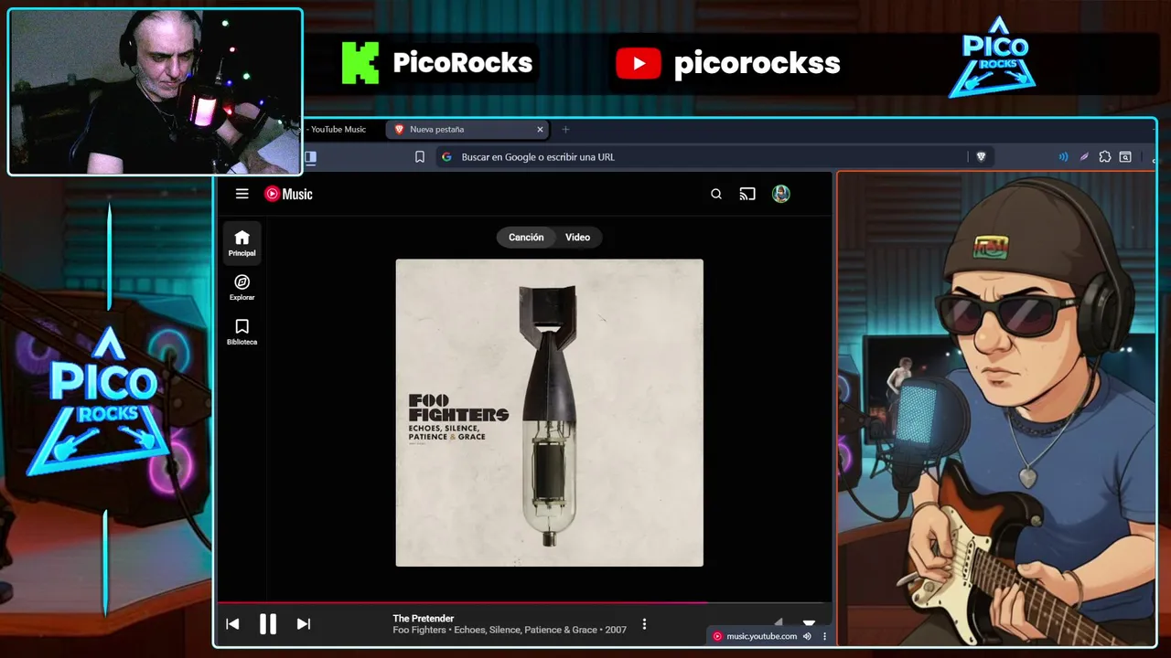Image resolution: width=1171 pixels, height=658 pixels.
Task: Click the Echoes, Silence, Patience & Grace album link
Action: [x=526, y=631]
